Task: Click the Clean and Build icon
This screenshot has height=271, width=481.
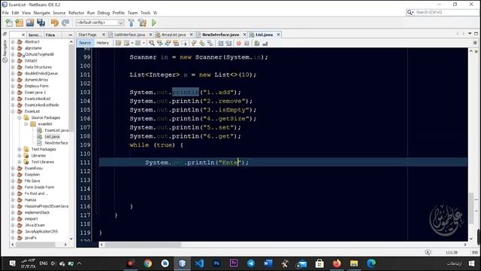Action: 142,23
